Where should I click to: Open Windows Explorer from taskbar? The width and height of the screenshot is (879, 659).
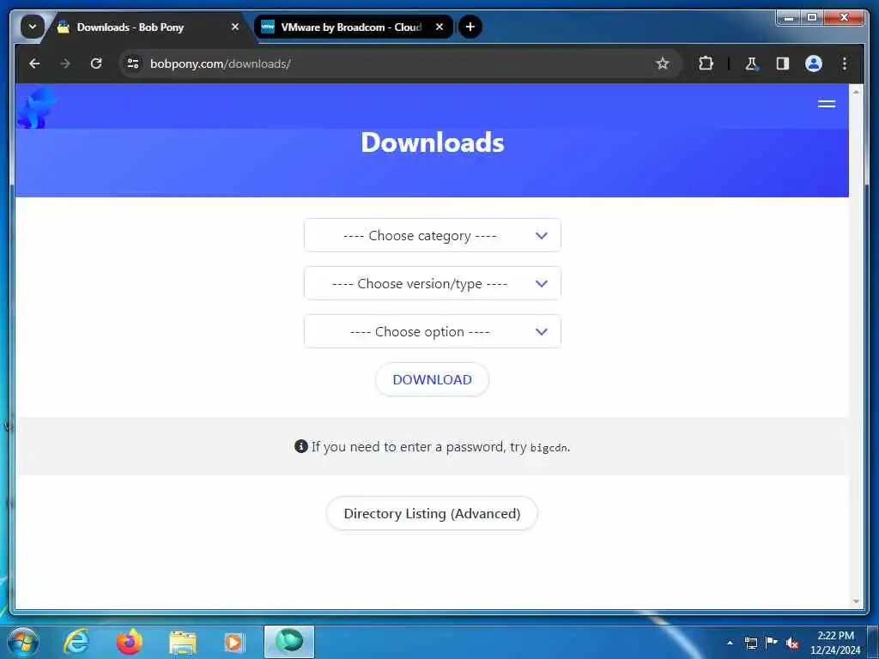click(183, 642)
